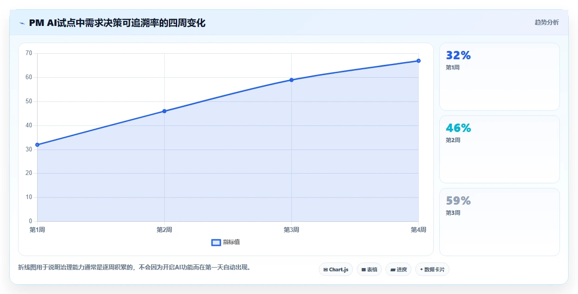The width and height of the screenshot is (578, 294).
Task: Click the 数据卡片 tag chip
Action: (432, 269)
